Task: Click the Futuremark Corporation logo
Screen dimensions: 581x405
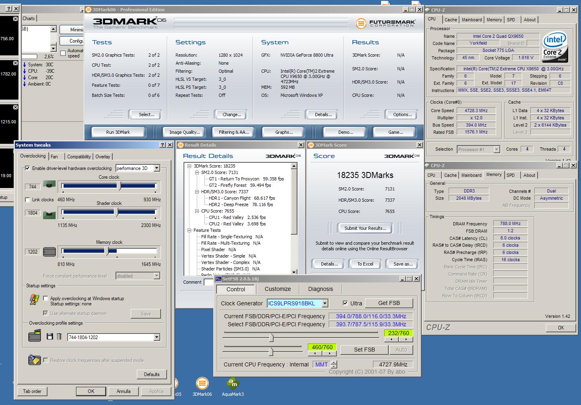Action: (385, 23)
